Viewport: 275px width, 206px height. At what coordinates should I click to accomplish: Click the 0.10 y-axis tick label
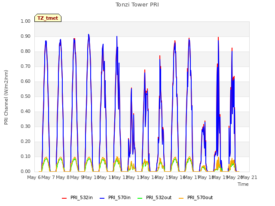(26, 156)
